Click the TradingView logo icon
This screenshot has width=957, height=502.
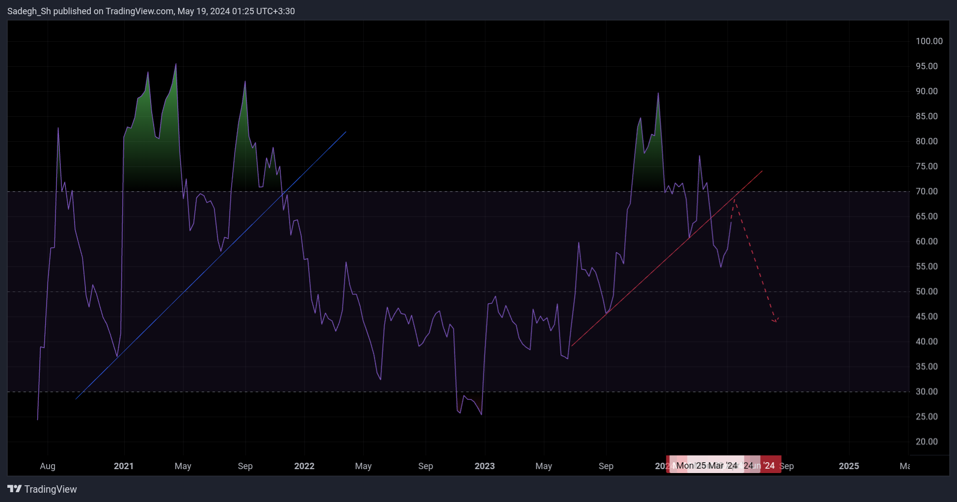pyautogui.click(x=15, y=489)
